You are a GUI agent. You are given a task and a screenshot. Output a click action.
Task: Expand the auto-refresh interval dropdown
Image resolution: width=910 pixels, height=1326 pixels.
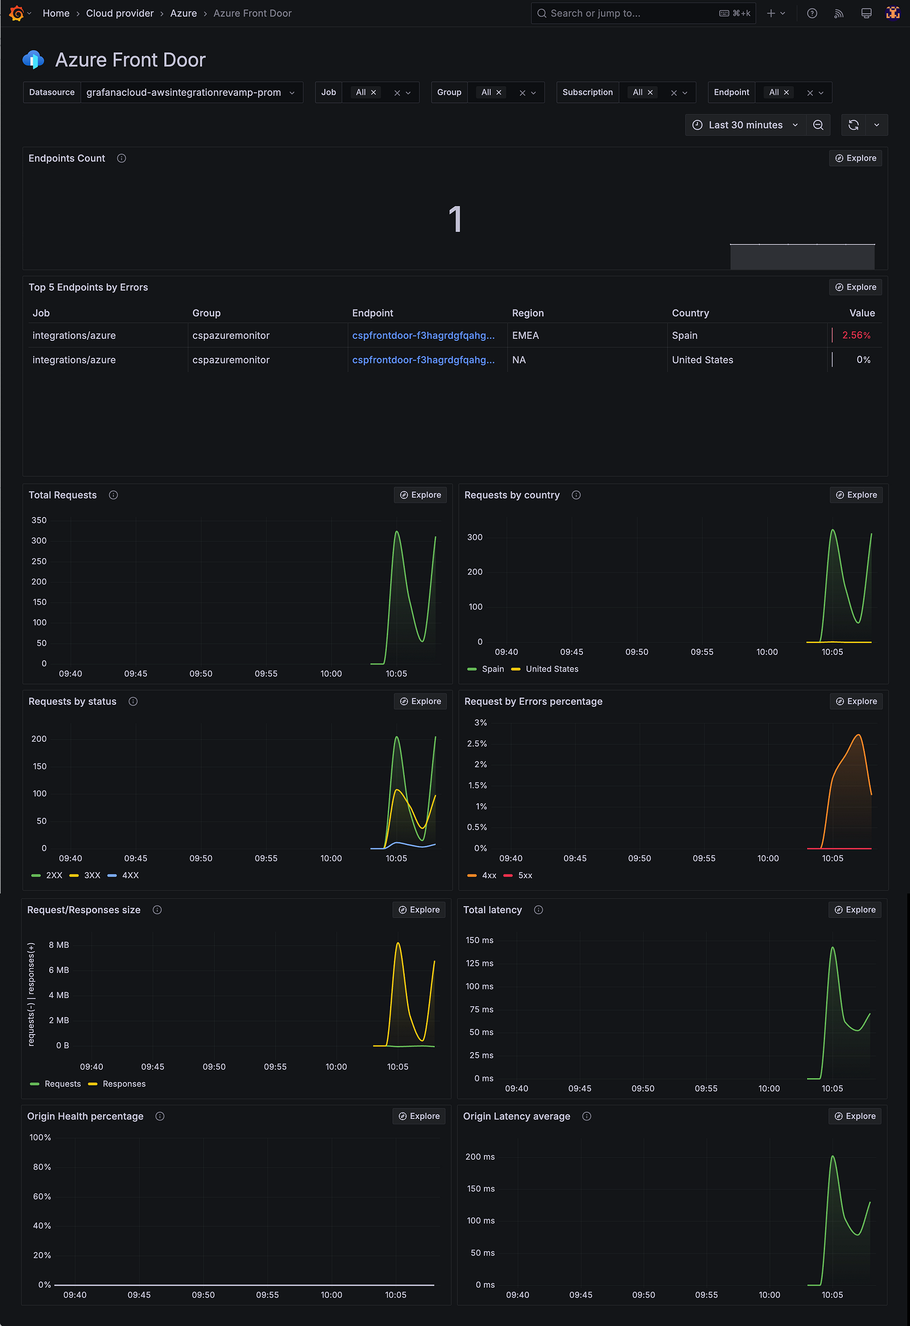[877, 124]
